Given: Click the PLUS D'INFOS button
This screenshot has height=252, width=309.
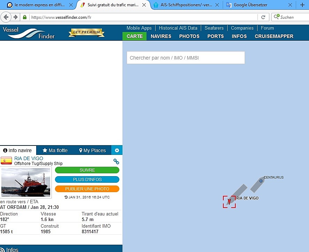Looking at the screenshot, I should 87,180.
